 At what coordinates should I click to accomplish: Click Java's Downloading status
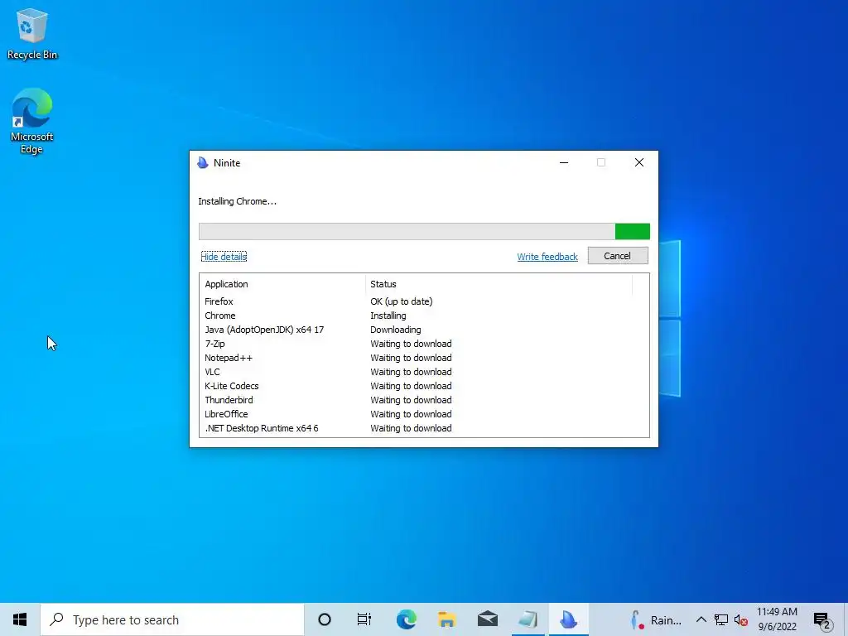pos(395,330)
